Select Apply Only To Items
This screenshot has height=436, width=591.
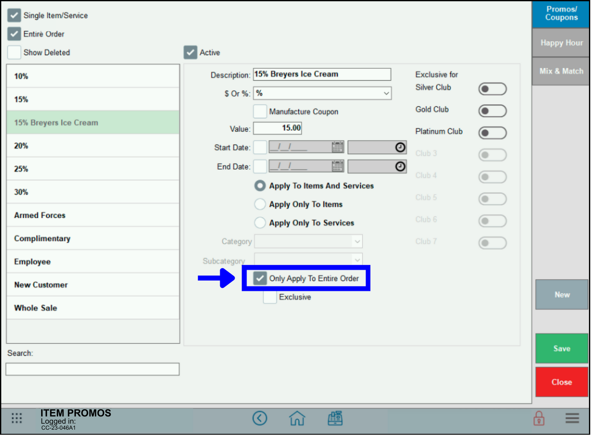click(x=260, y=204)
